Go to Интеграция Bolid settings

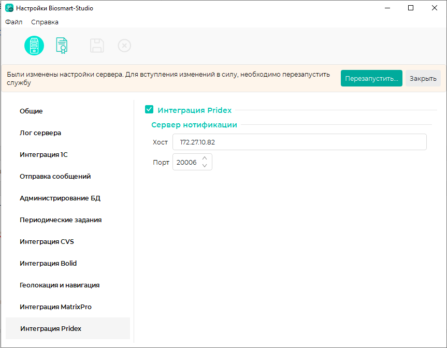pos(68,264)
